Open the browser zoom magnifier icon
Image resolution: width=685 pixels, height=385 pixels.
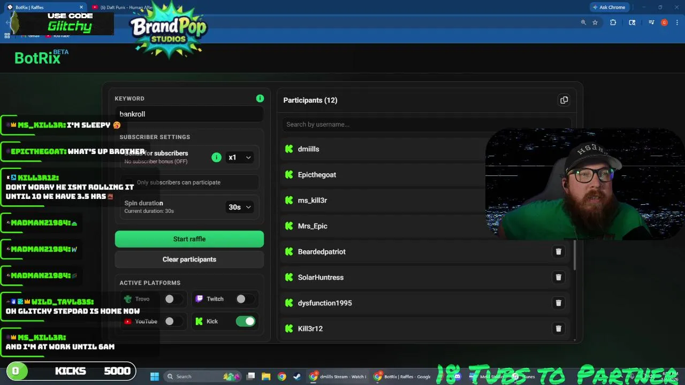pyautogui.click(x=583, y=22)
